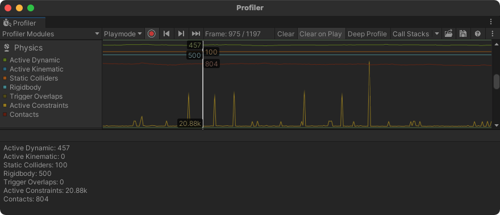The image size is (500, 215).
Task: Click the Physics module icon
Action: 6,48
